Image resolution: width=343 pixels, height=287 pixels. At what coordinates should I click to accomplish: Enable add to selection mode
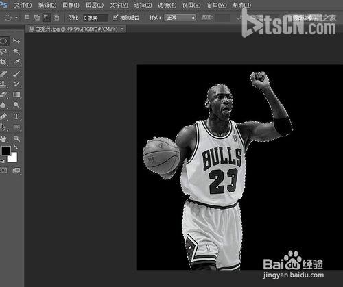coord(36,17)
